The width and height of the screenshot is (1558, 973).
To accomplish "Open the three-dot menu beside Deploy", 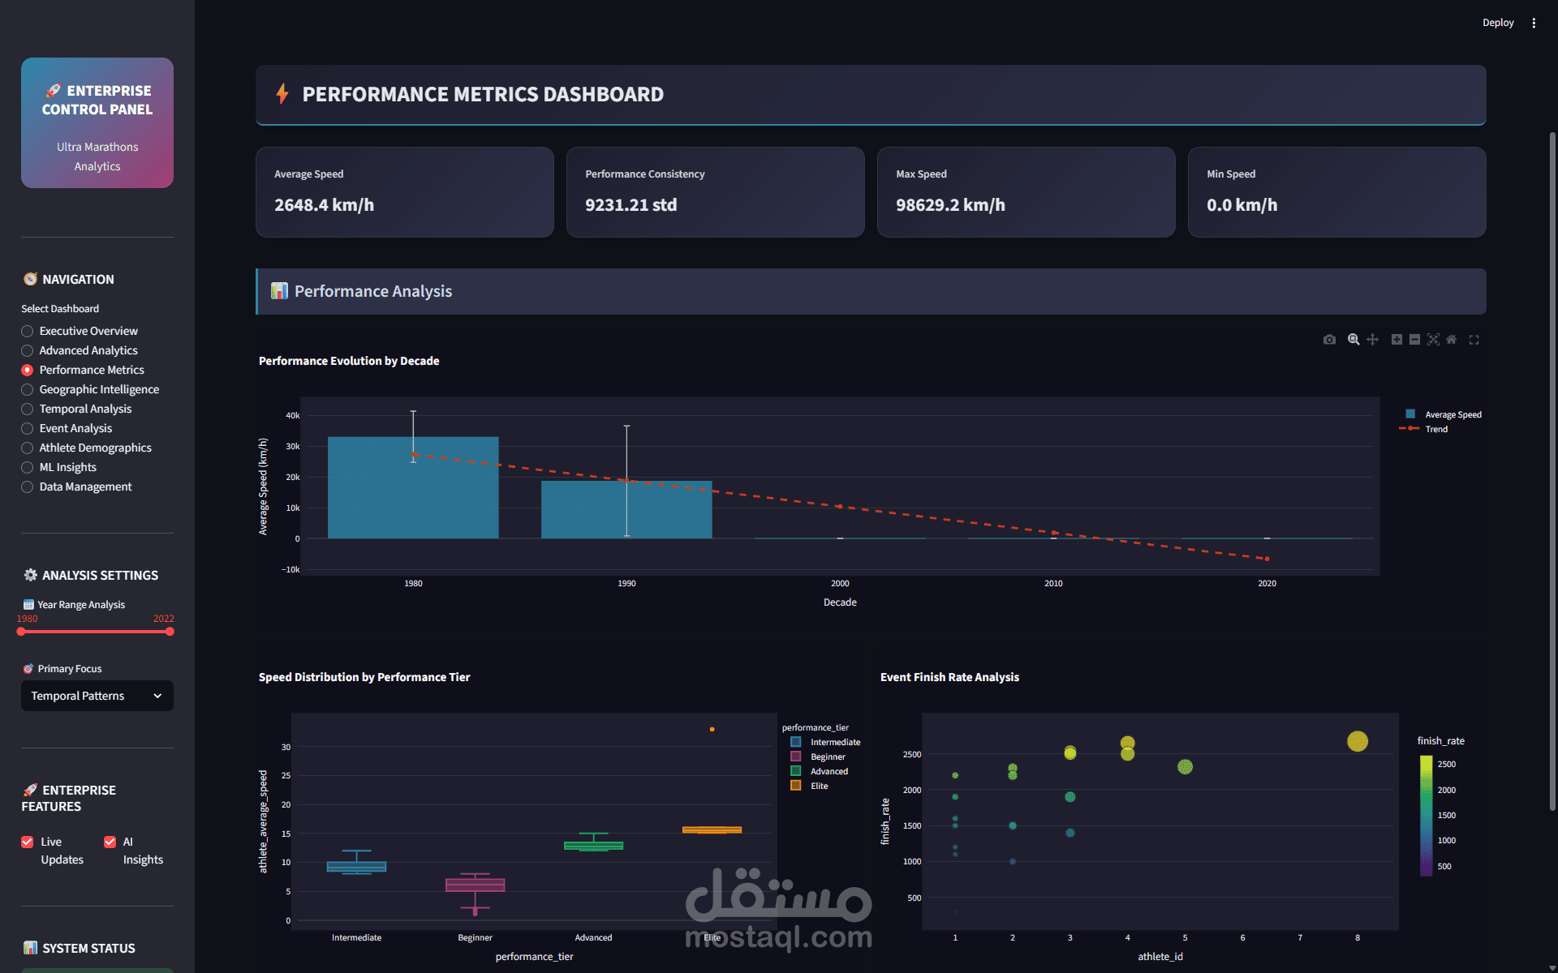I will pyautogui.click(x=1534, y=23).
